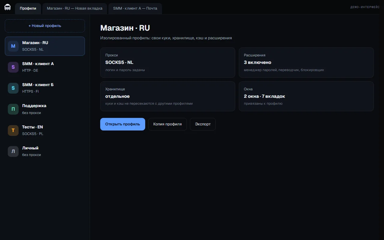Create a profile with + Новый профиль
384x240 pixels.
click(45, 26)
